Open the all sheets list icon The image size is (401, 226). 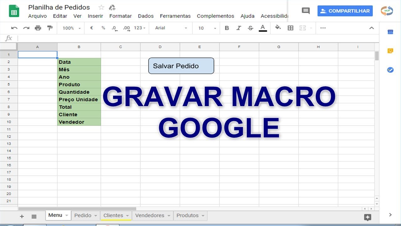tap(34, 216)
